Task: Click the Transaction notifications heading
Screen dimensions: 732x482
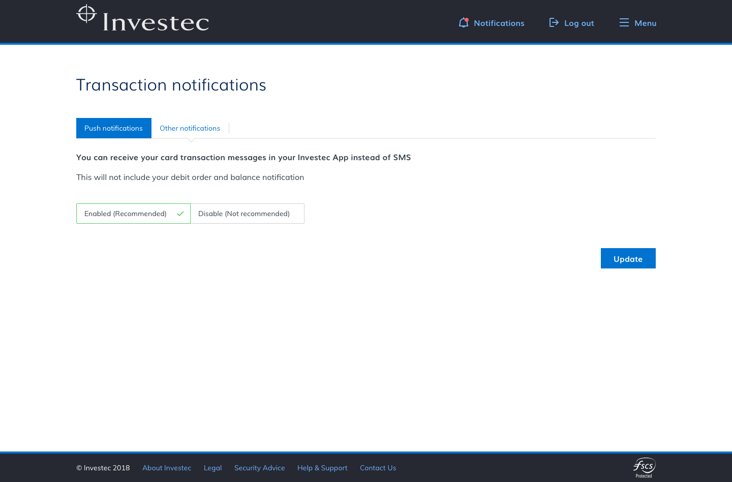Action: pyautogui.click(x=171, y=85)
